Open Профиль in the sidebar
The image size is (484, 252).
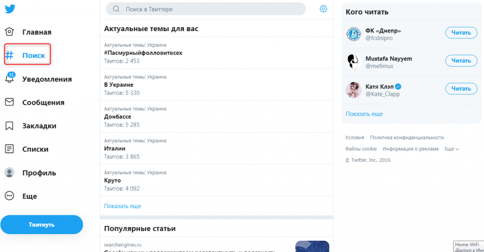39,173
